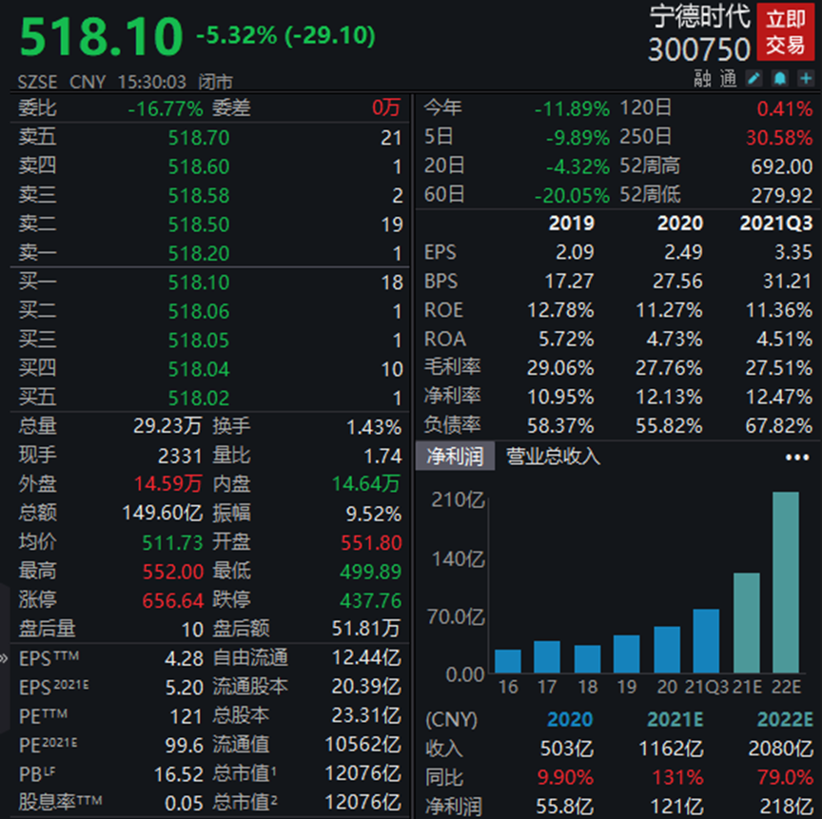822x819 pixels.
Task: Click the 内盘 value 14.64万
Action: 366,483
